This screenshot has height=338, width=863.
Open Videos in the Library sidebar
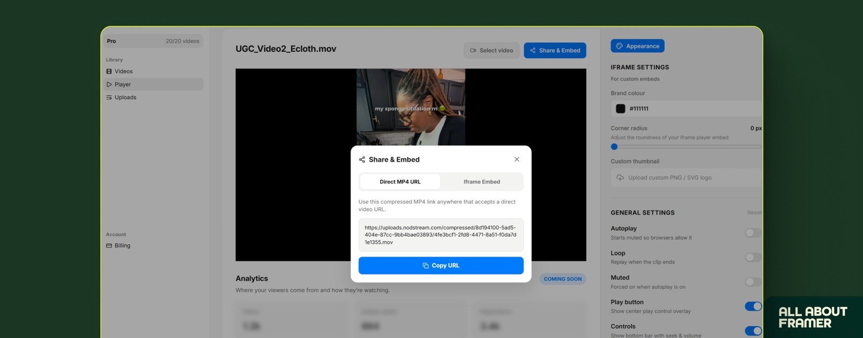153,71
